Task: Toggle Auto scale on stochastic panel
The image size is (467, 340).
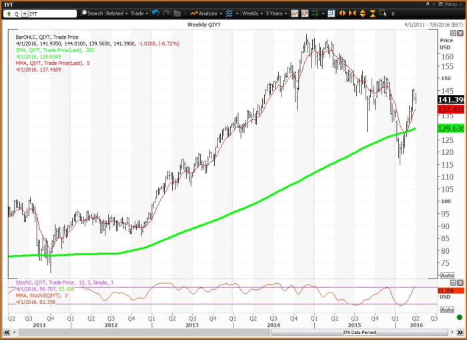Action: (446, 309)
